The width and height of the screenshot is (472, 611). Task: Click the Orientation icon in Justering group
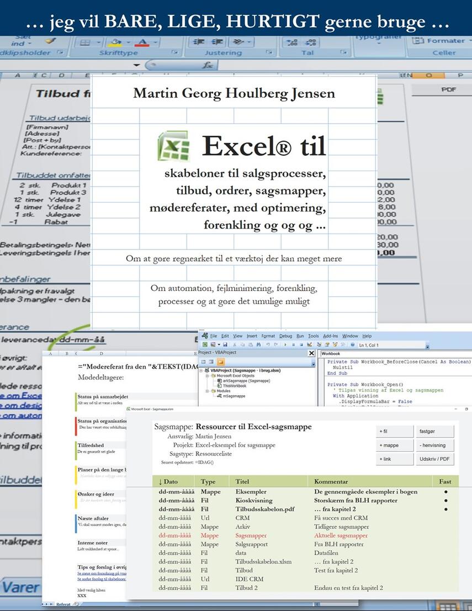pos(237,41)
